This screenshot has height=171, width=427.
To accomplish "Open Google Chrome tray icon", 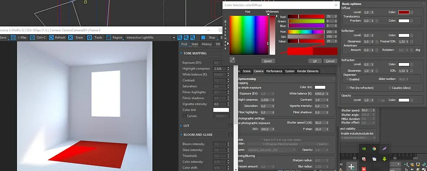I will (x=374, y=149).
